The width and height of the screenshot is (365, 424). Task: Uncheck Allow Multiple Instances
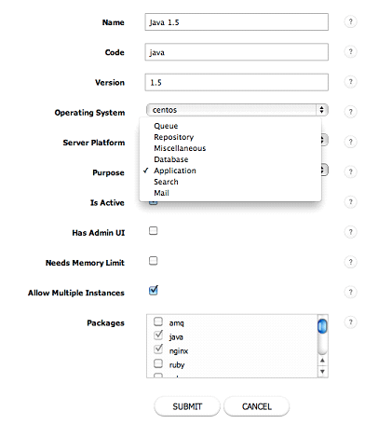pos(154,291)
